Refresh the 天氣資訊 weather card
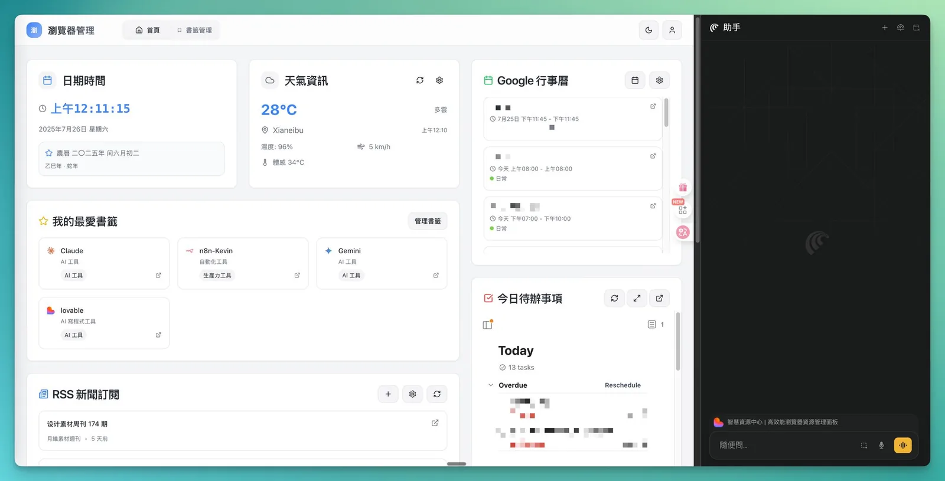This screenshot has height=481, width=945. point(420,80)
